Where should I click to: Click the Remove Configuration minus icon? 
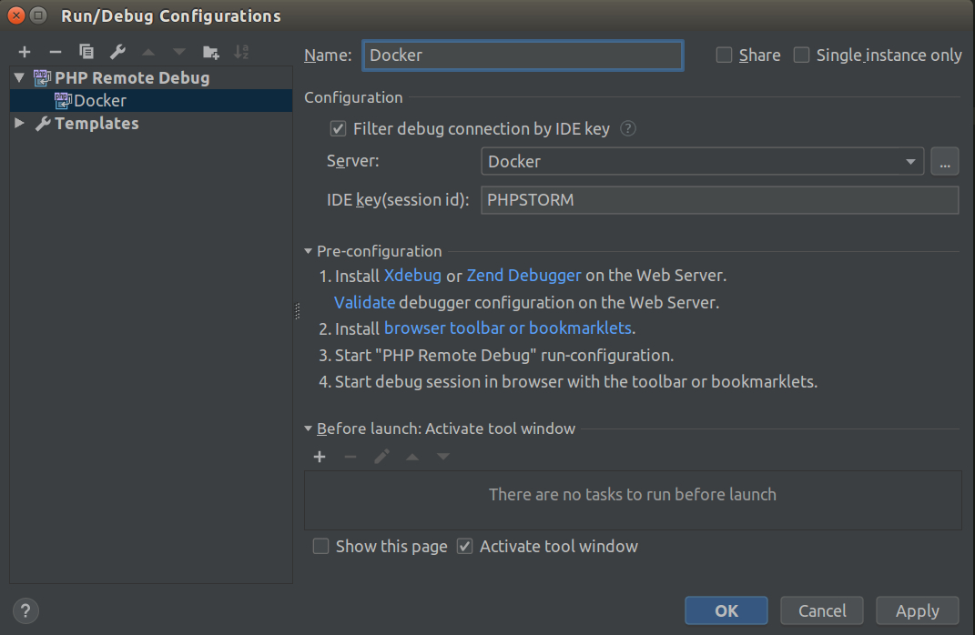pyautogui.click(x=55, y=52)
